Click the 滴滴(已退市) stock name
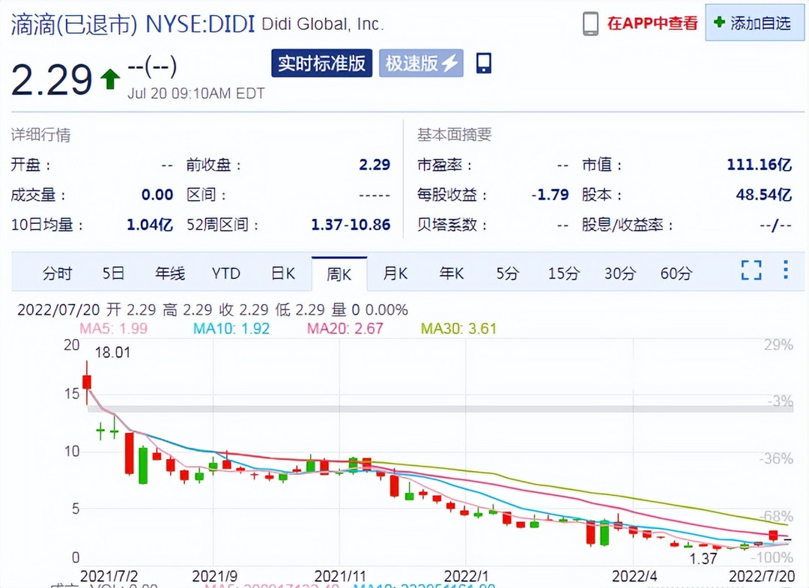The height and width of the screenshot is (588, 809). coord(74,24)
